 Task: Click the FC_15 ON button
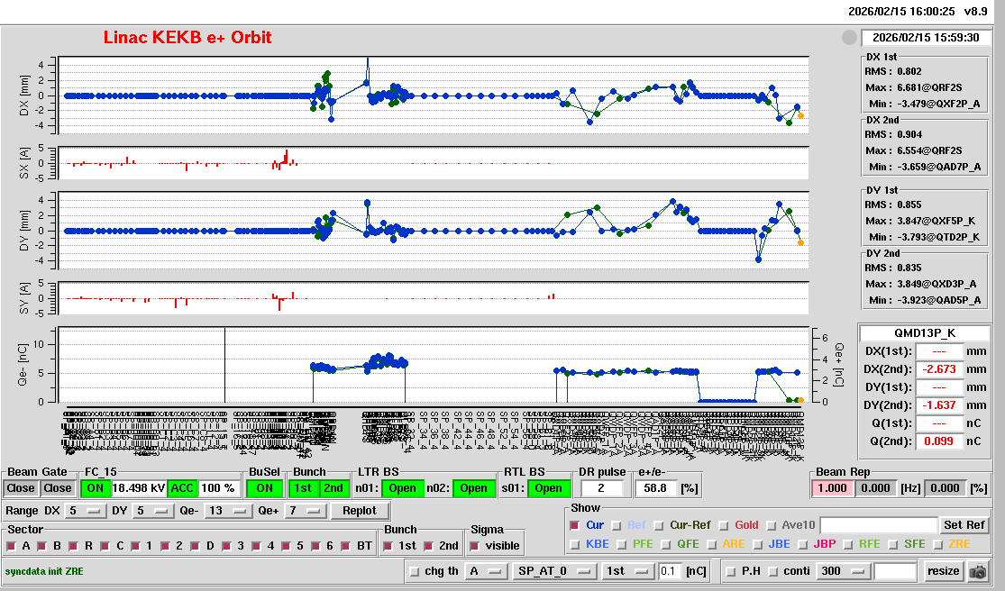coord(95,488)
